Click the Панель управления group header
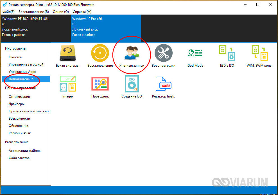This screenshot has height=195, width=278. coord(20,88)
